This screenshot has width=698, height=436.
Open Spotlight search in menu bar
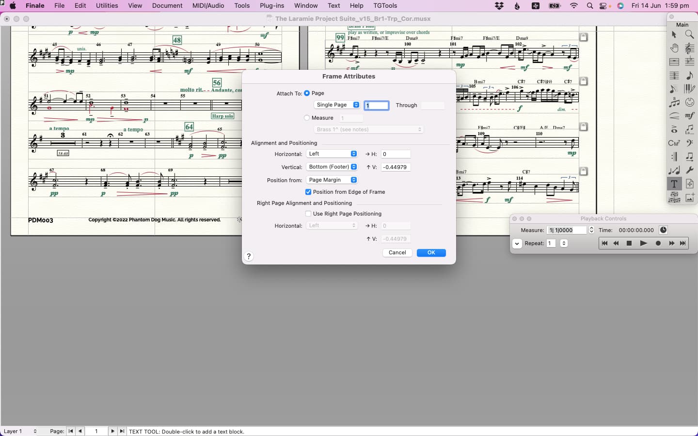click(x=590, y=6)
